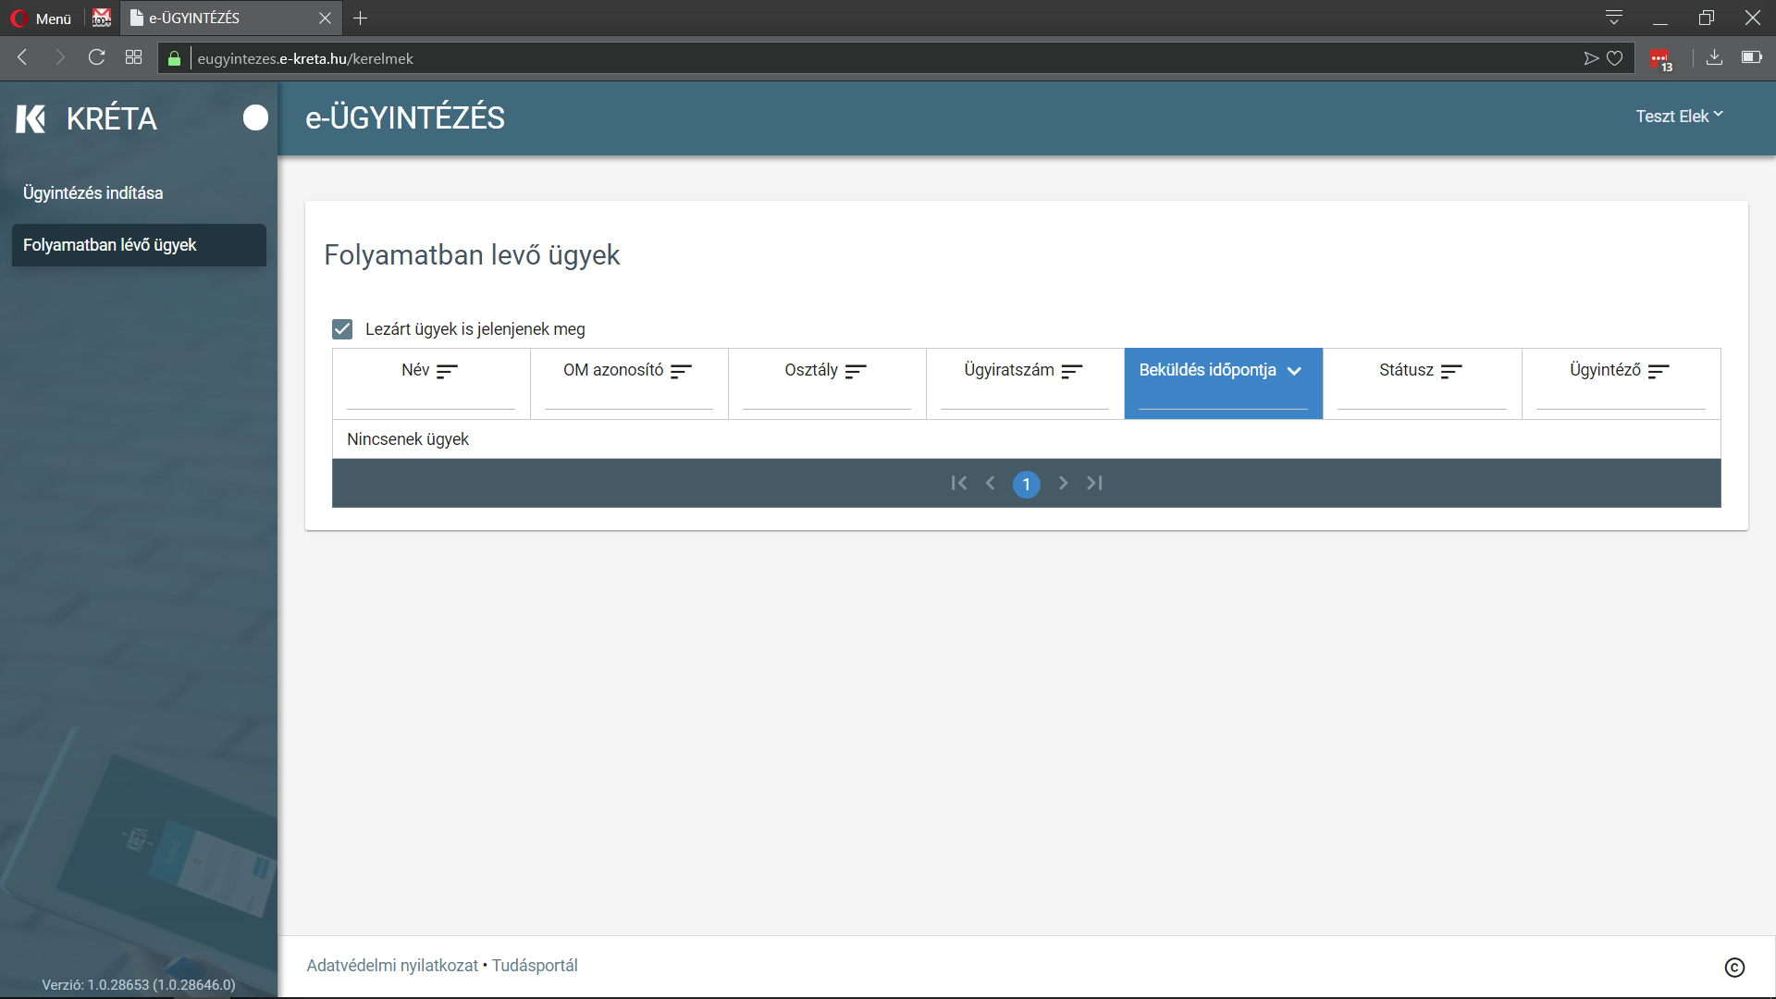Bookmark page with heart icon
Viewport: 1776px width, 999px height.
(x=1615, y=58)
